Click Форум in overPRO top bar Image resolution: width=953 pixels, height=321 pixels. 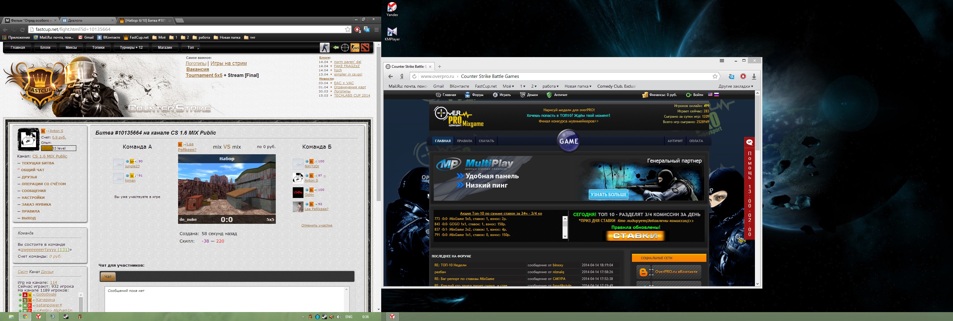(474, 95)
